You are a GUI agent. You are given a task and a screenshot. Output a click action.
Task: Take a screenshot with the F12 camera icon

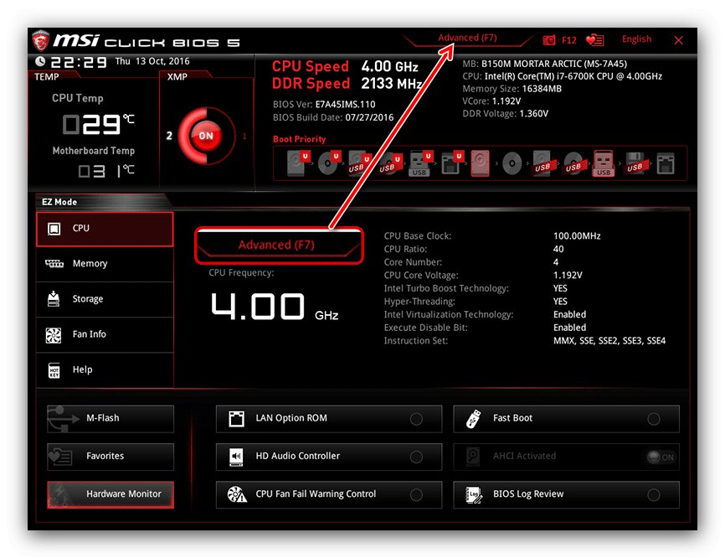click(549, 40)
